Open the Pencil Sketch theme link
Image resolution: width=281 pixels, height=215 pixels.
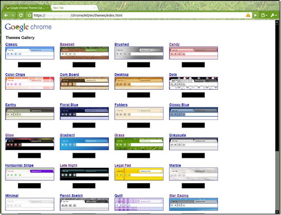(x=71, y=195)
